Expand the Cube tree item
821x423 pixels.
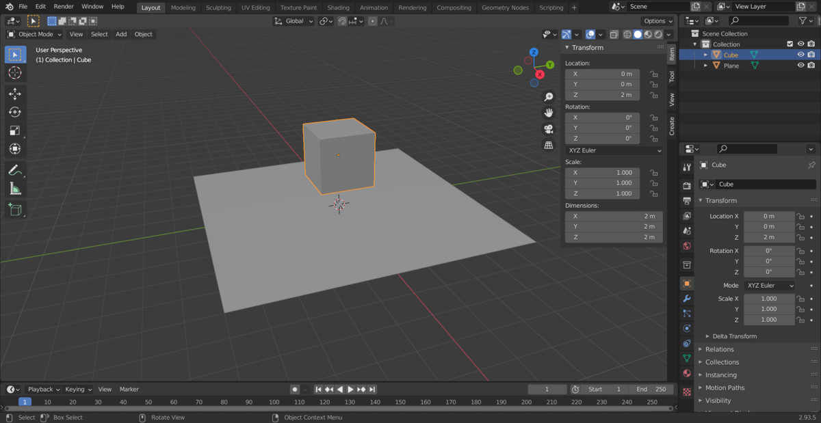(x=706, y=55)
